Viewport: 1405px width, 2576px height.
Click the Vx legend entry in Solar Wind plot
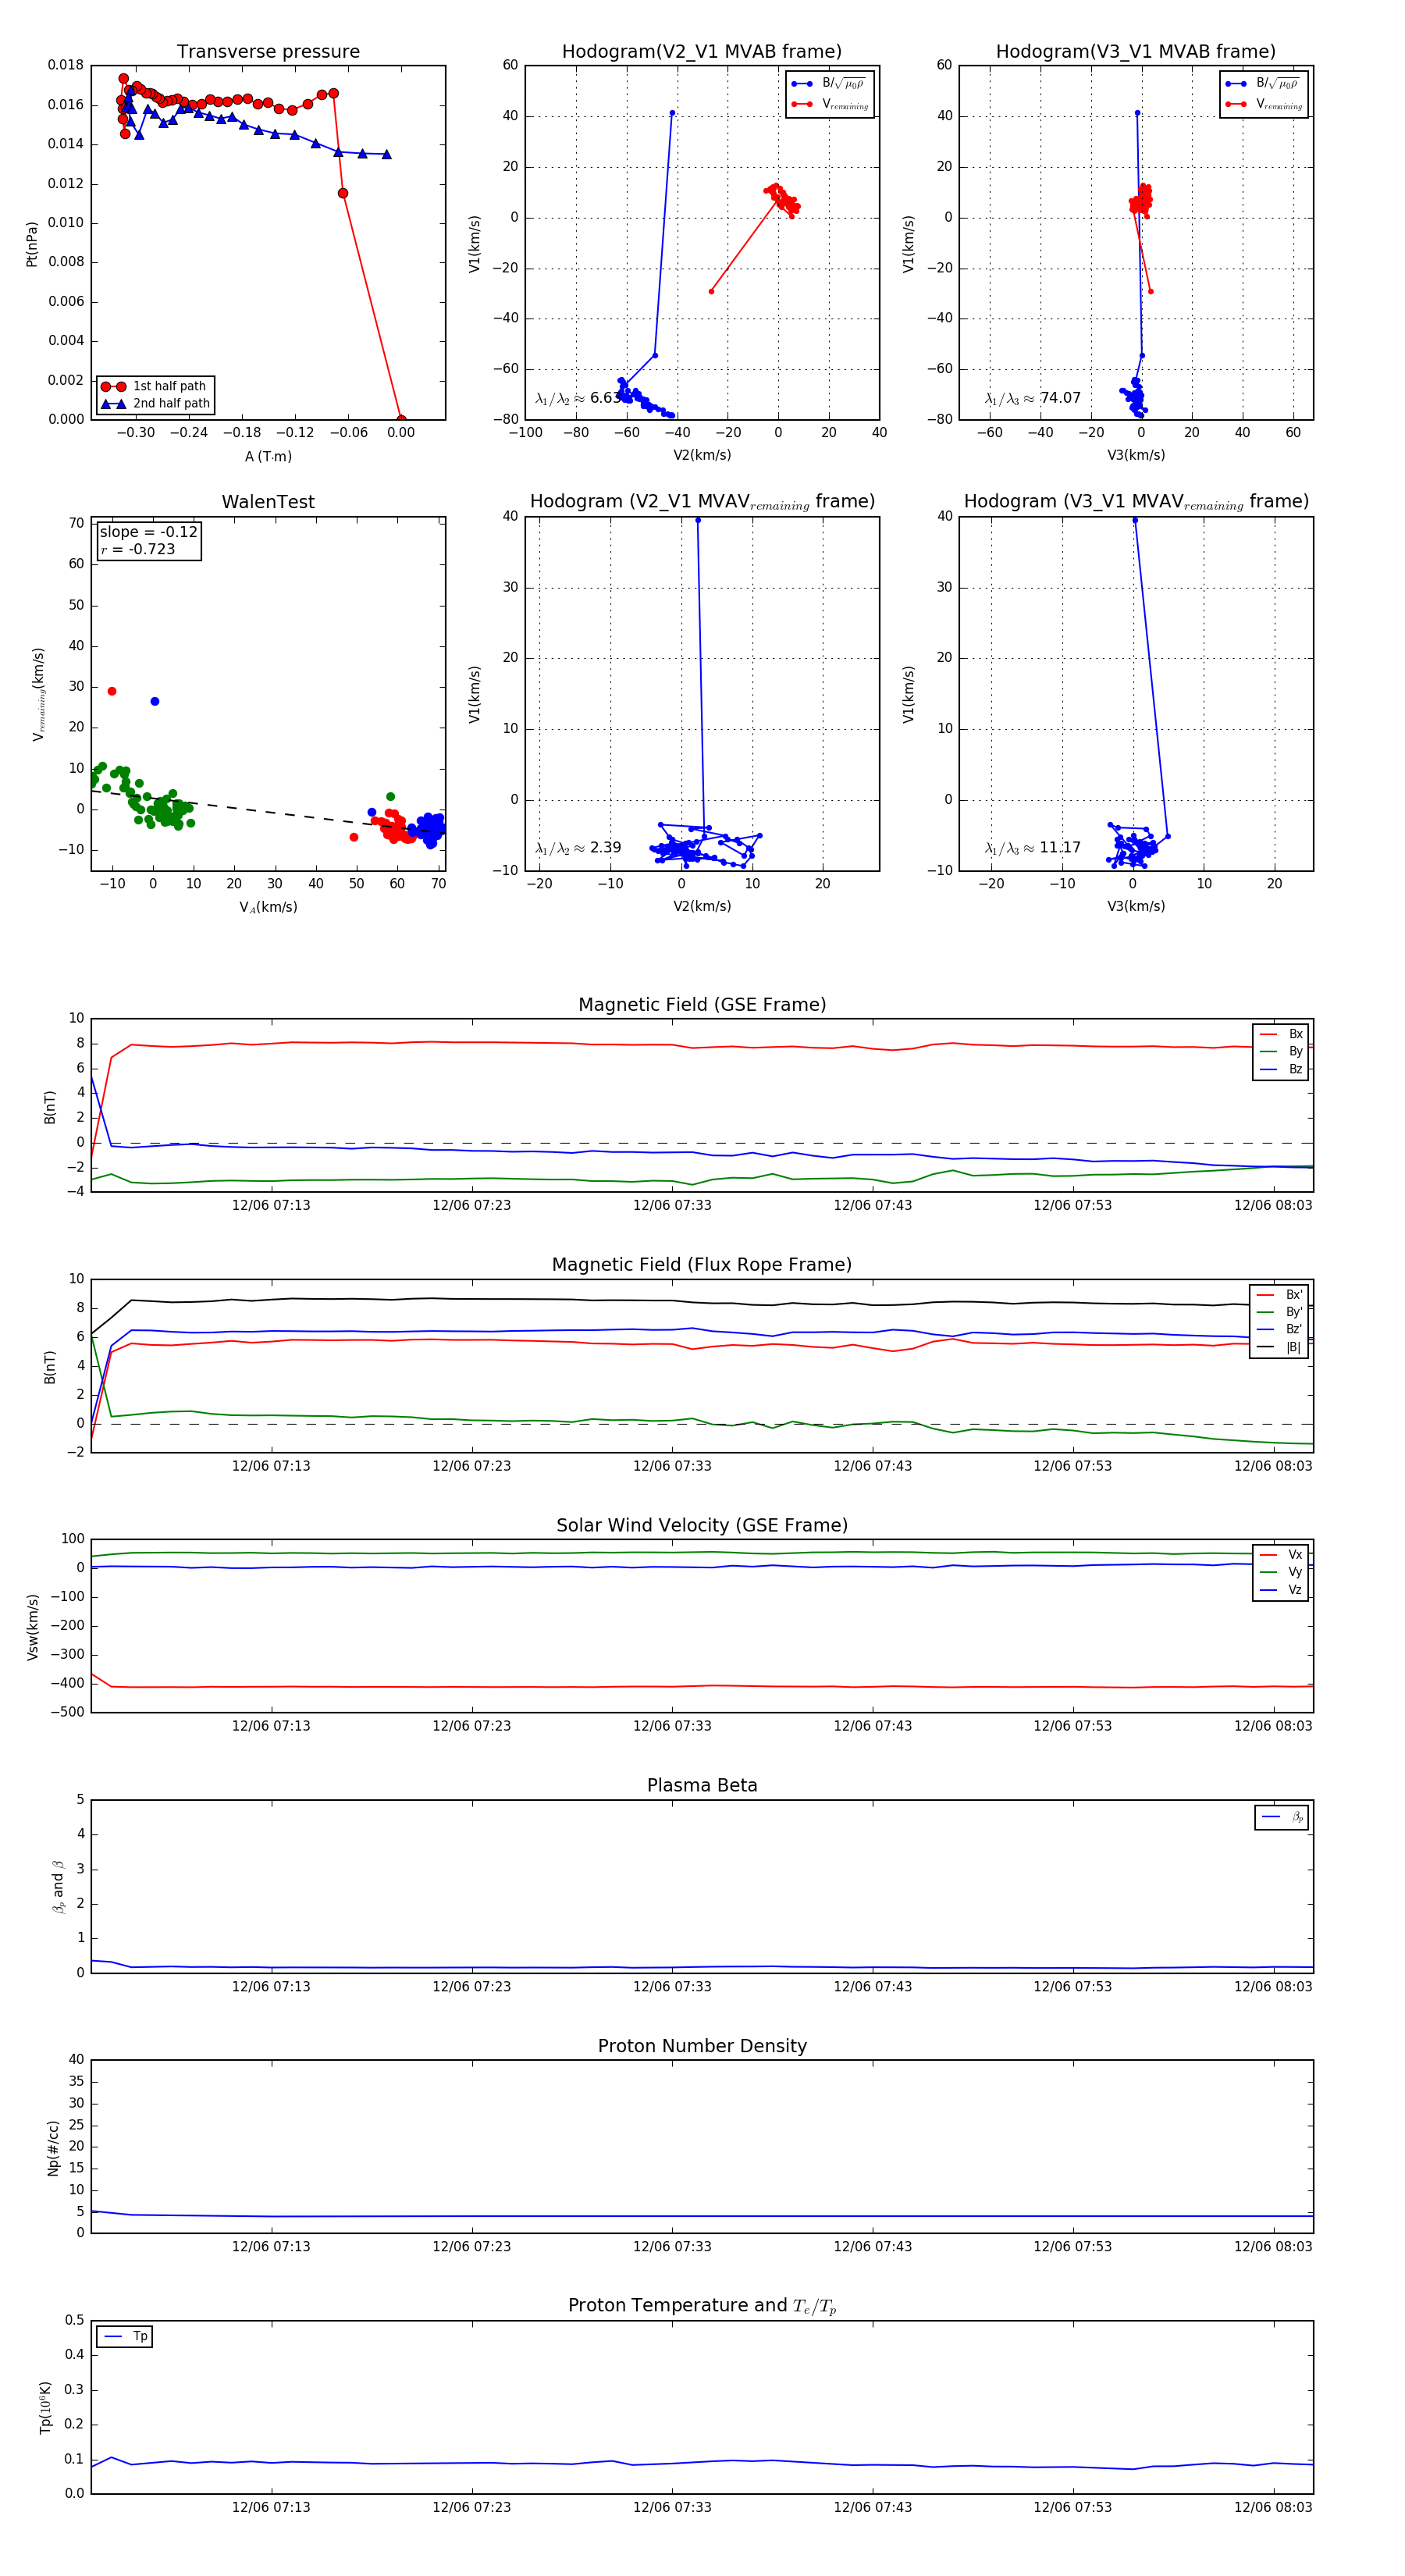tap(1281, 1555)
